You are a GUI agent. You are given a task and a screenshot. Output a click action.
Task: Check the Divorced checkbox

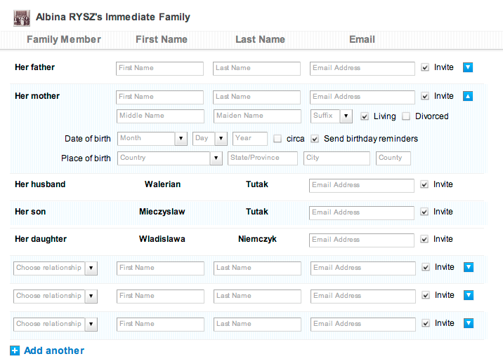point(406,116)
